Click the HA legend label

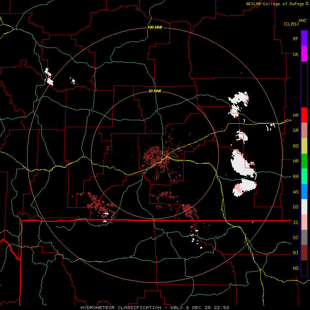click(296, 115)
